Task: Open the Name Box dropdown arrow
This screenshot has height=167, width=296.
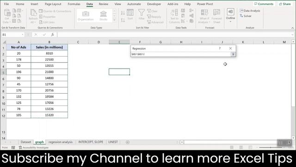Action: 23,35
